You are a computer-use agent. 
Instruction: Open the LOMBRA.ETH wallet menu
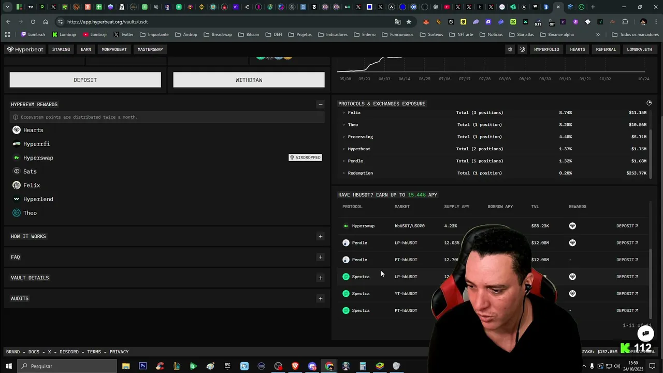640,49
